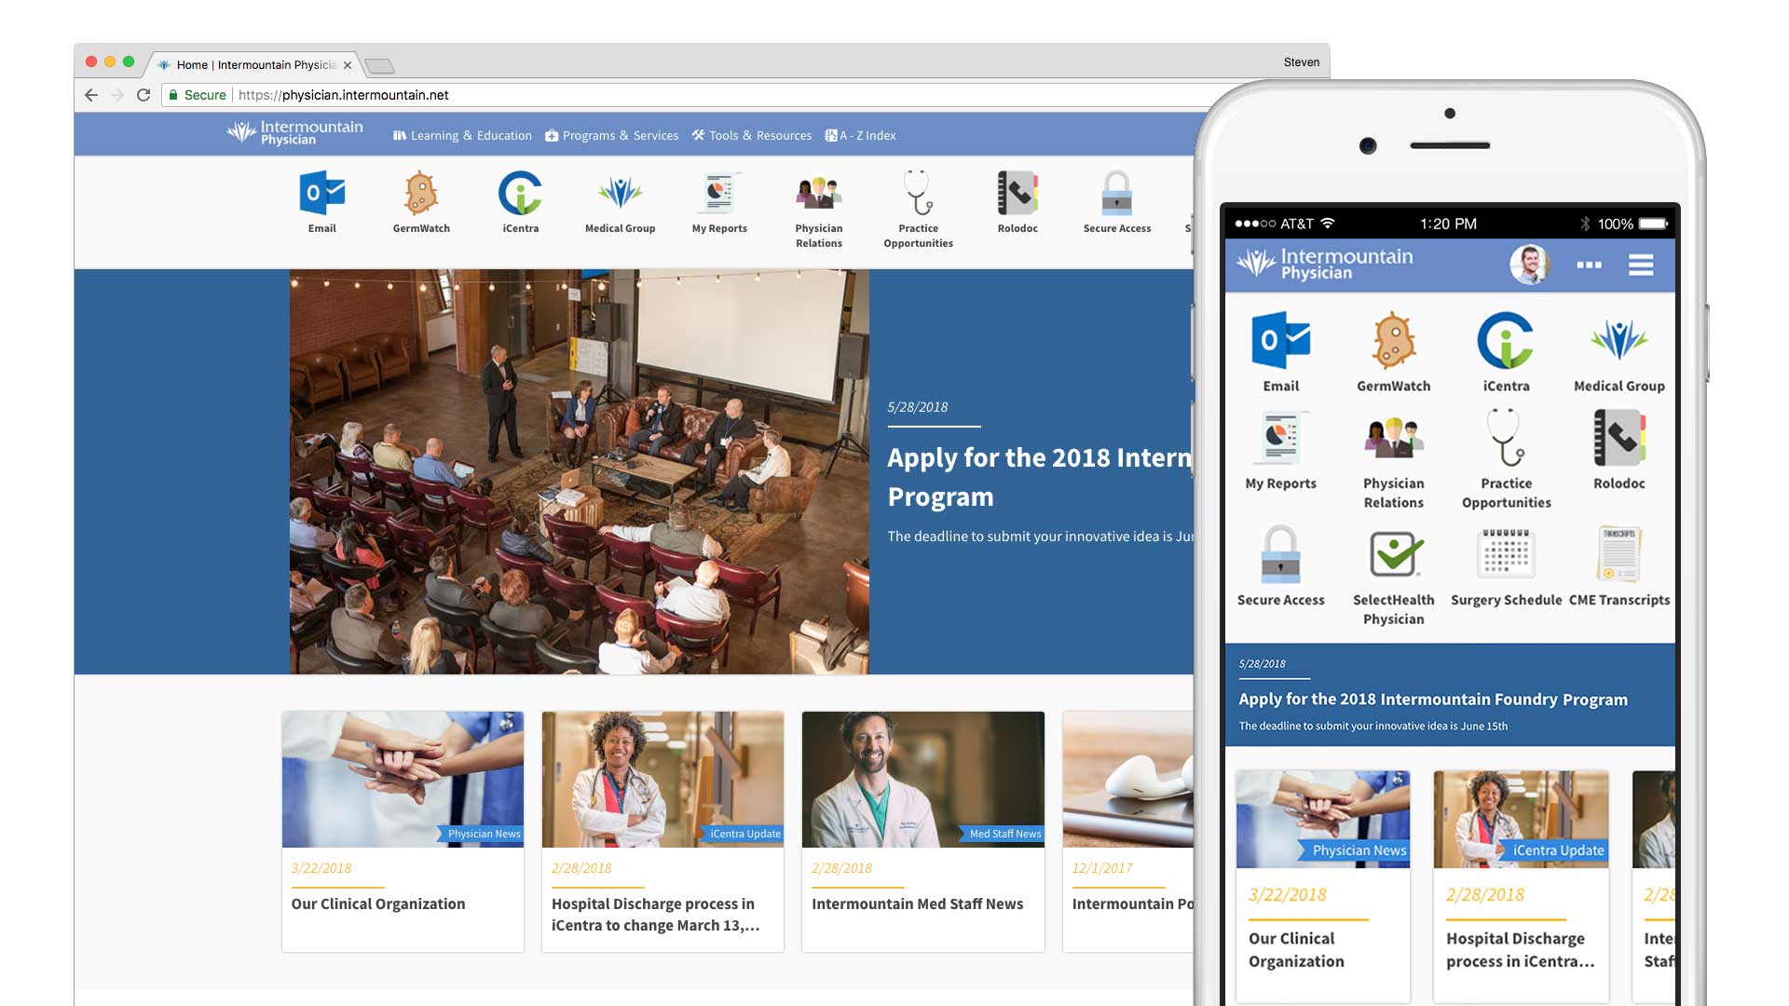
Task: Tap Hospital Discharge process title on phone
Action: pos(1521,950)
